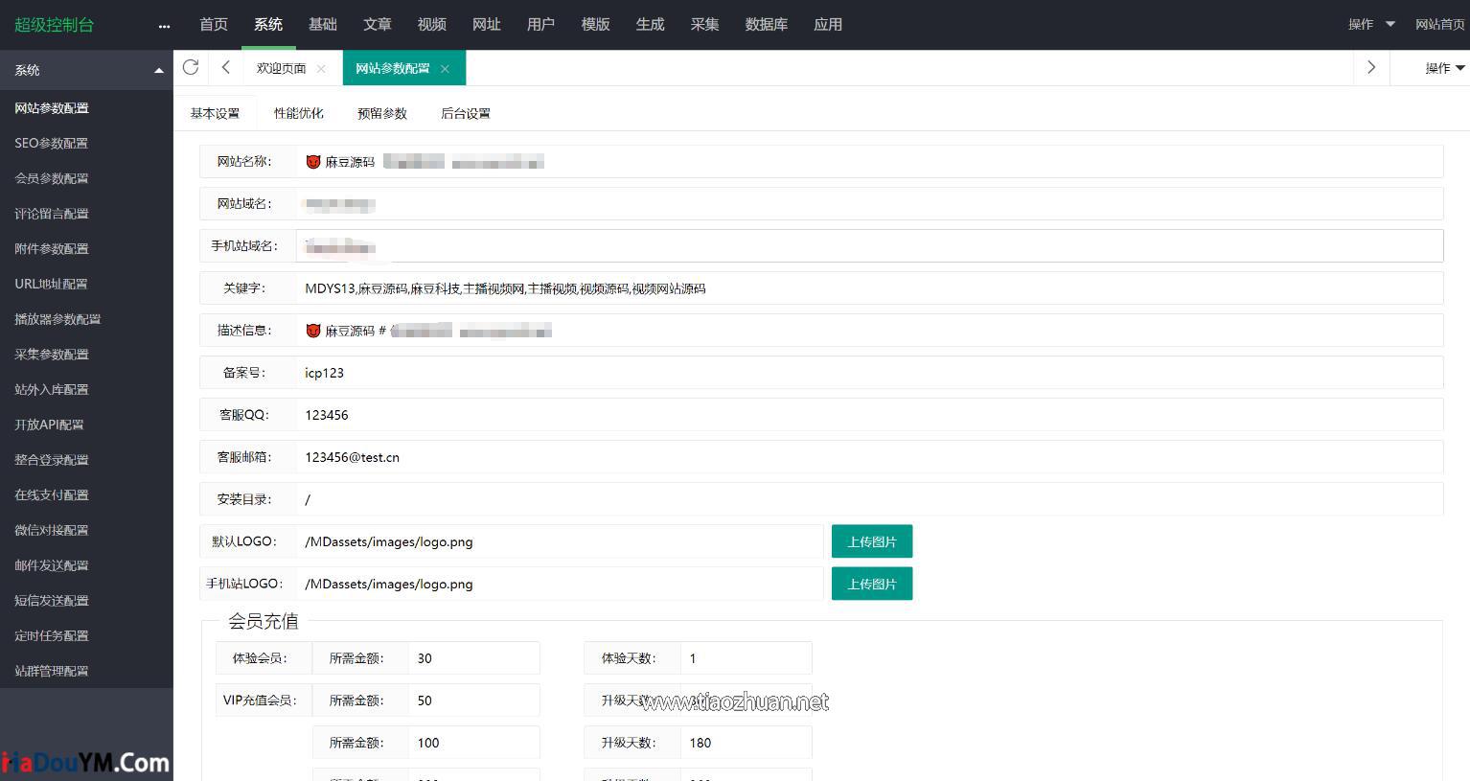Click the refresh icon in tab bar
Viewport: 1470px width, 781px height.
click(x=191, y=67)
